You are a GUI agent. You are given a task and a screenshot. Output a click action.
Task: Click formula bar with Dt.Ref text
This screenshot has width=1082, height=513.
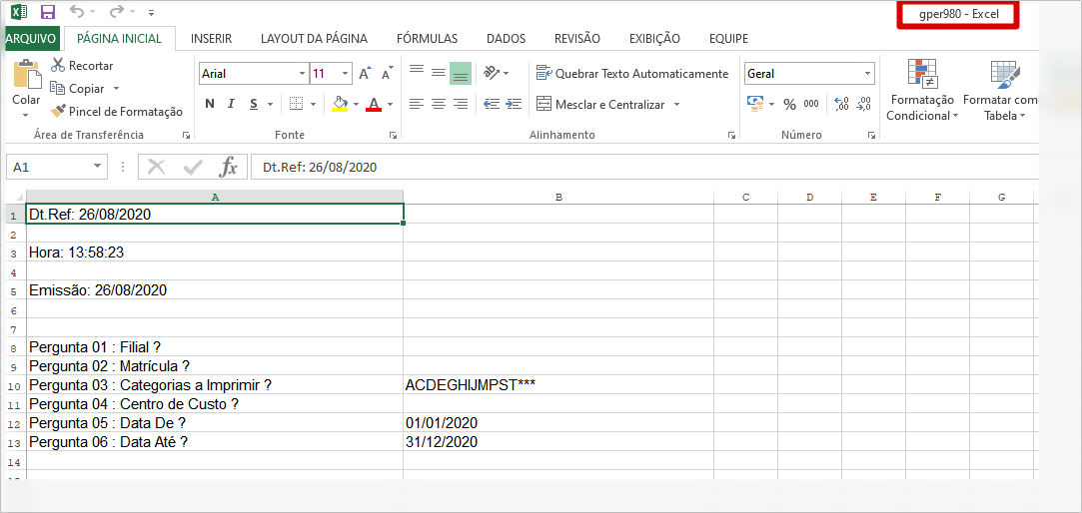(x=644, y=167)
